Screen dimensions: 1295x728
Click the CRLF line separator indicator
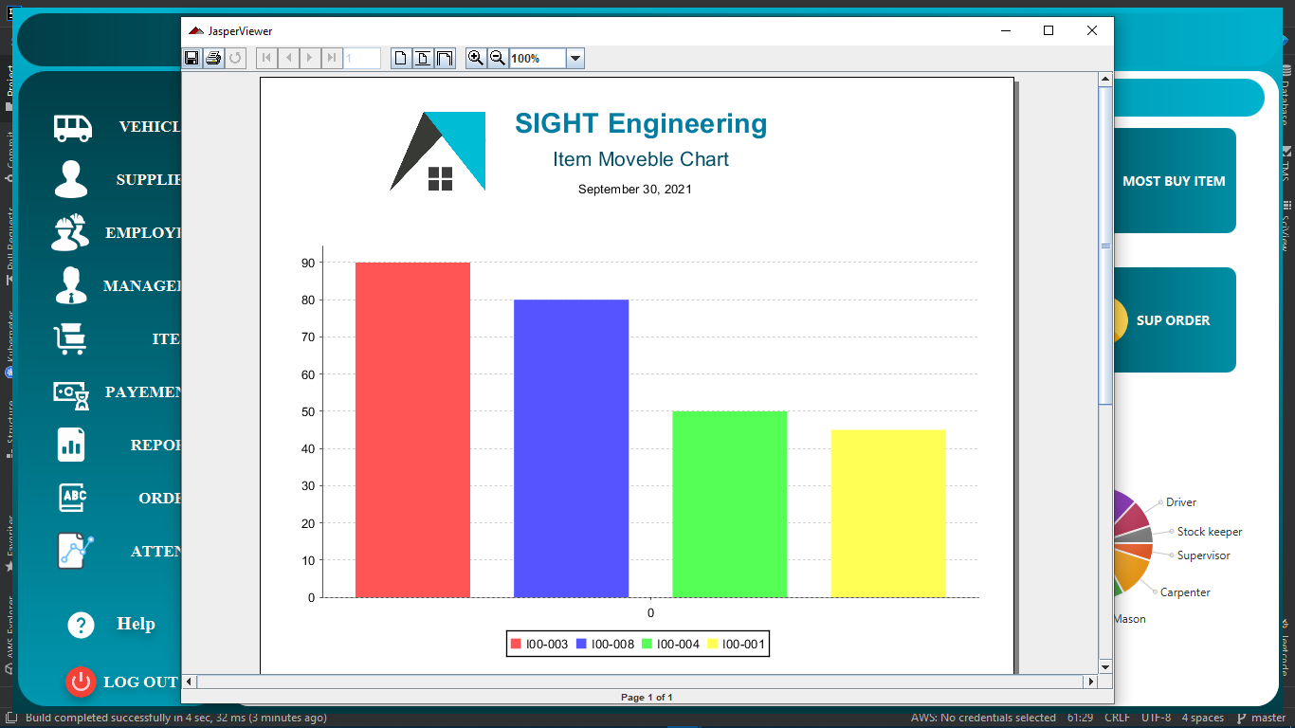pos(1118,718)
